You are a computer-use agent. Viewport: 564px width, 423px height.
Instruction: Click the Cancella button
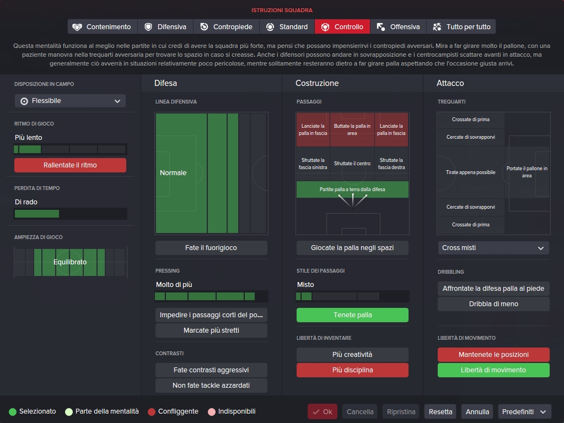pyautogui.click(x=359, y=412)
